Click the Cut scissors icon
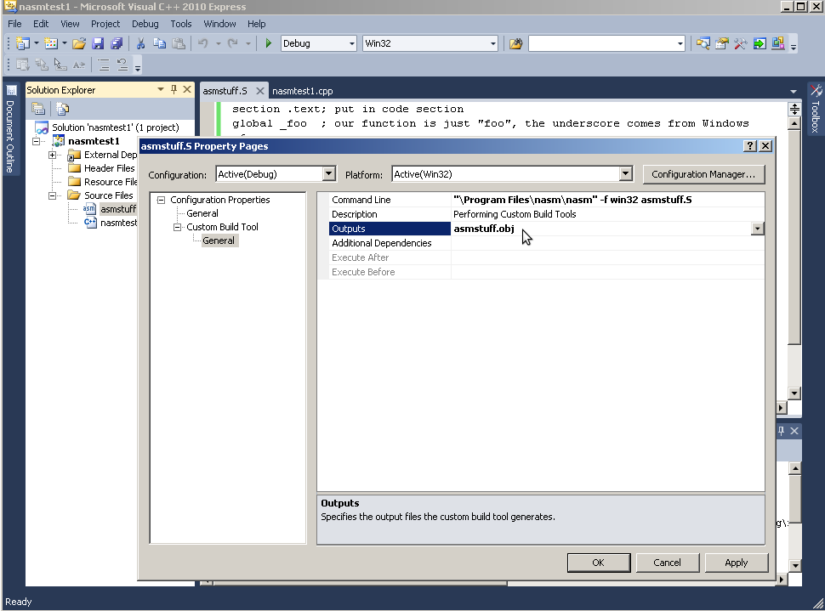Screen dimensions: 825x611 pyautogui.click(x=140, y=43)
